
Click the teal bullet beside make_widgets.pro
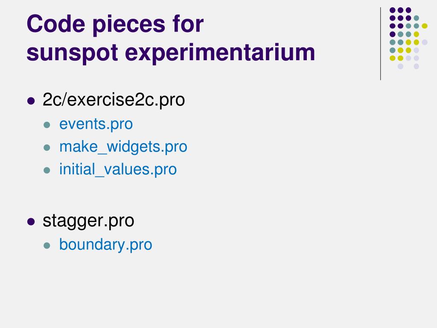click(47, 147)
